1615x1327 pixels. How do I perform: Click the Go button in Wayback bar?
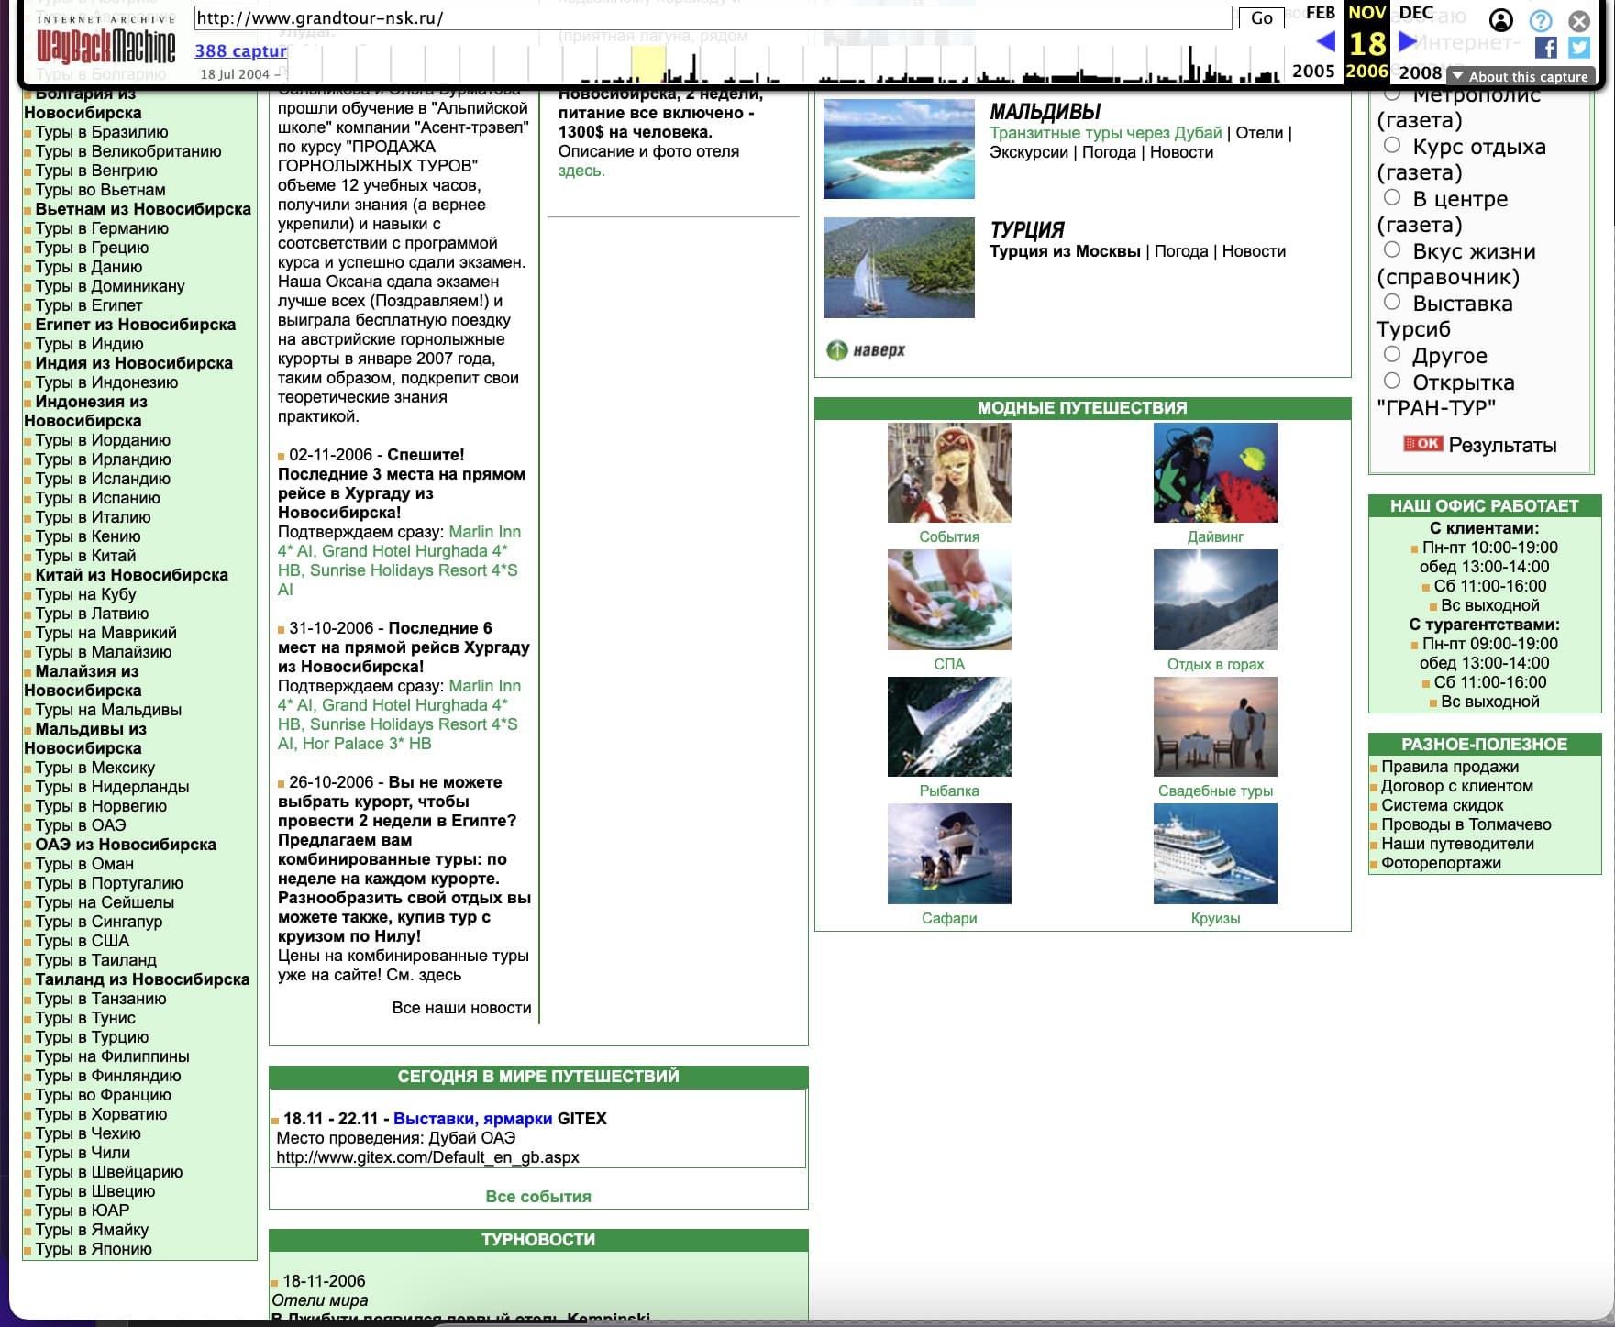click(1262, 17)
